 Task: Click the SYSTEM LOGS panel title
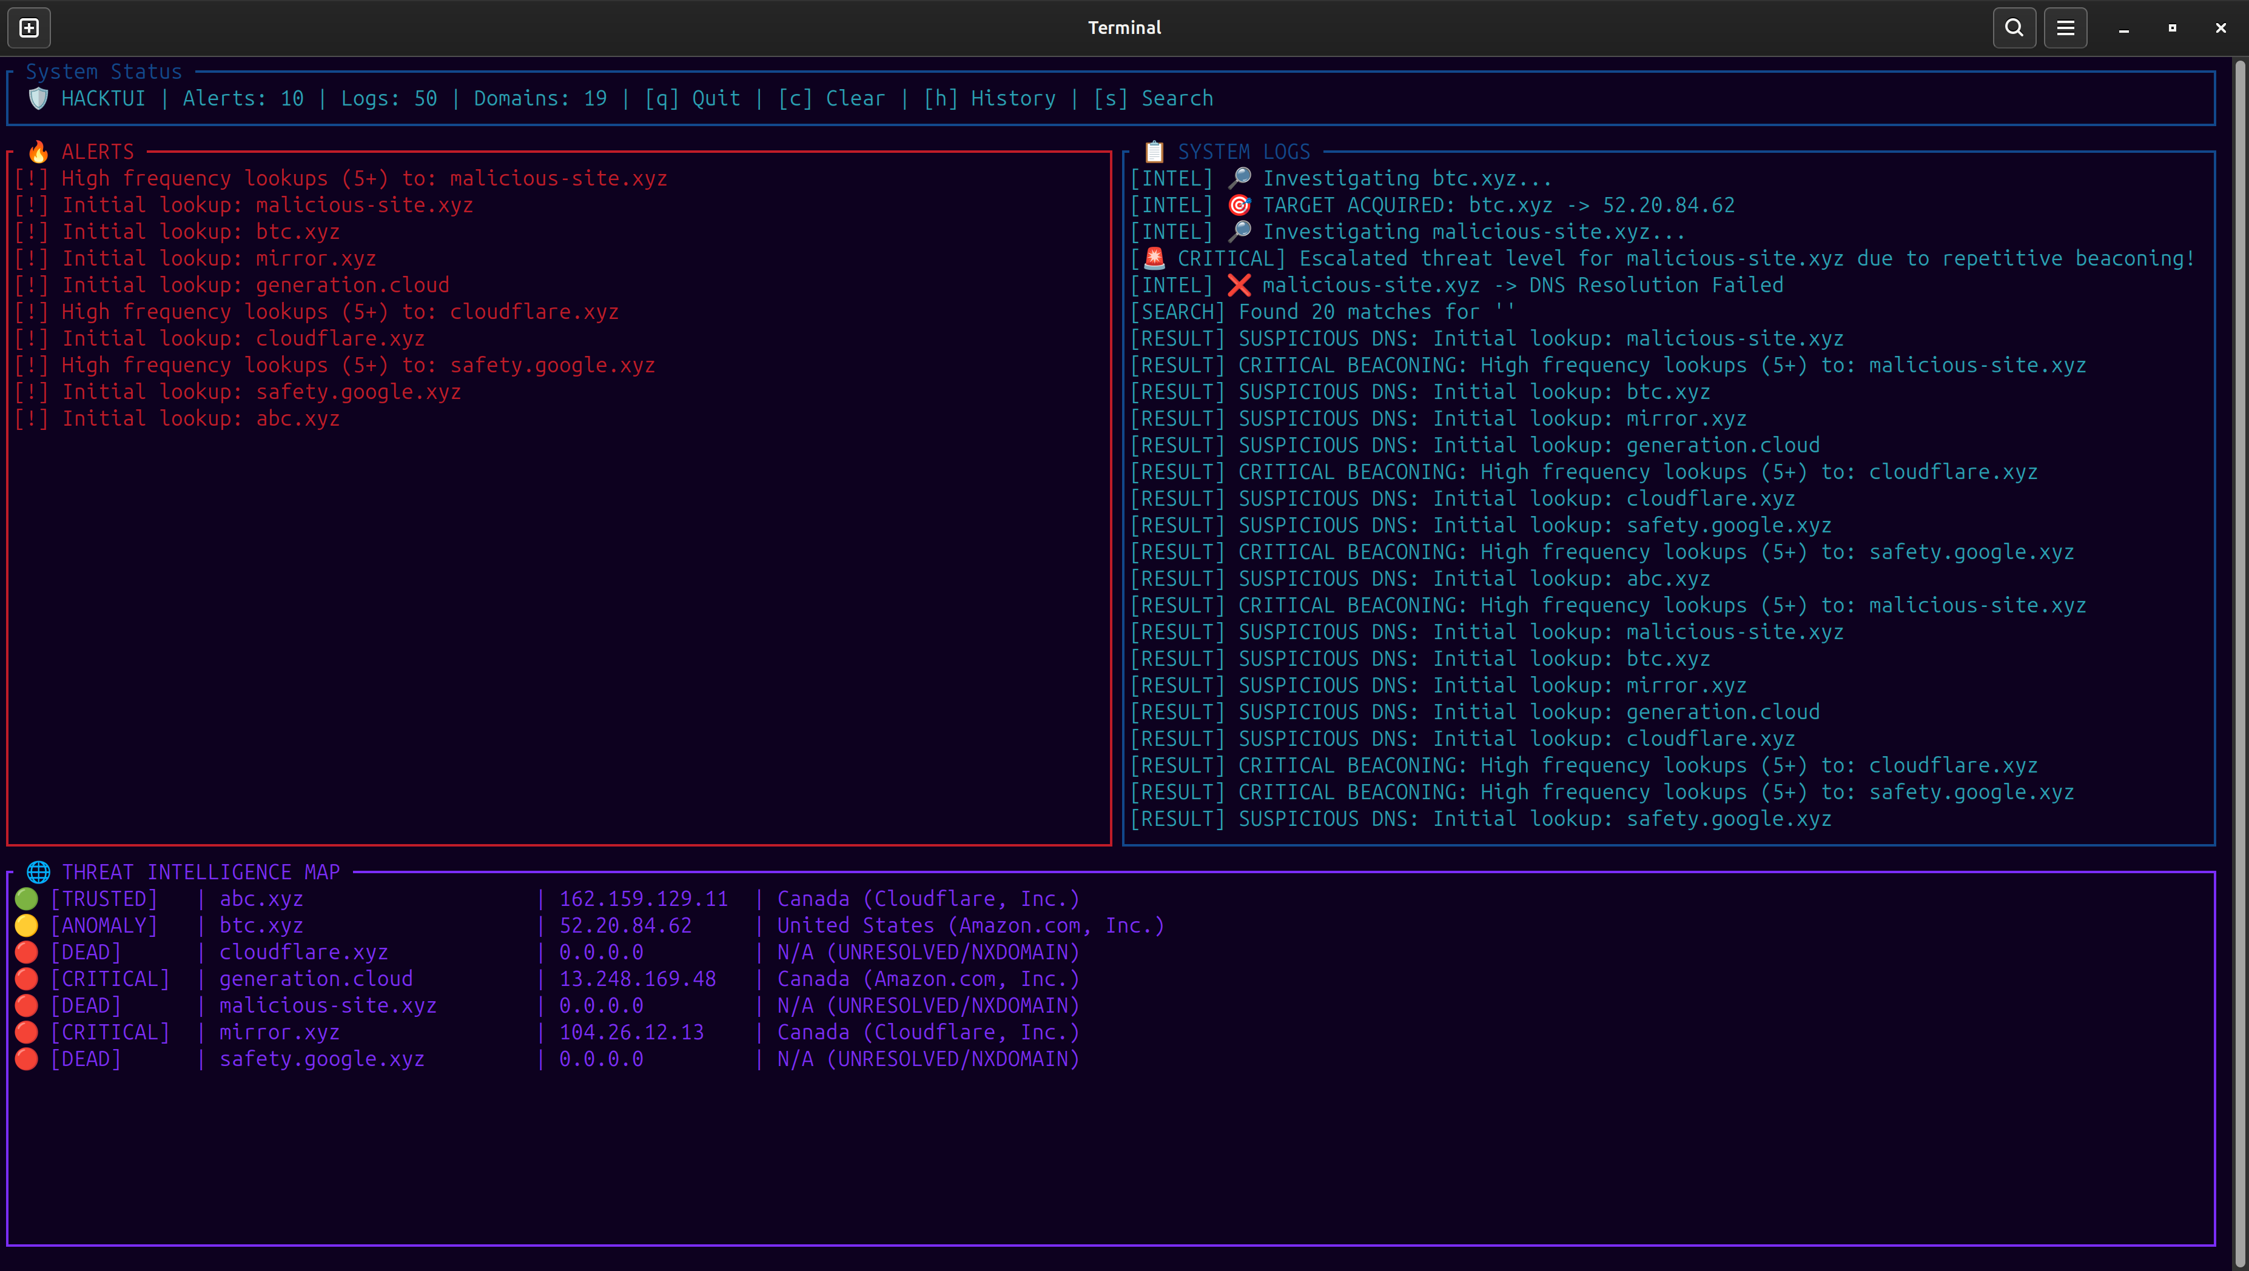(1244, 152)
